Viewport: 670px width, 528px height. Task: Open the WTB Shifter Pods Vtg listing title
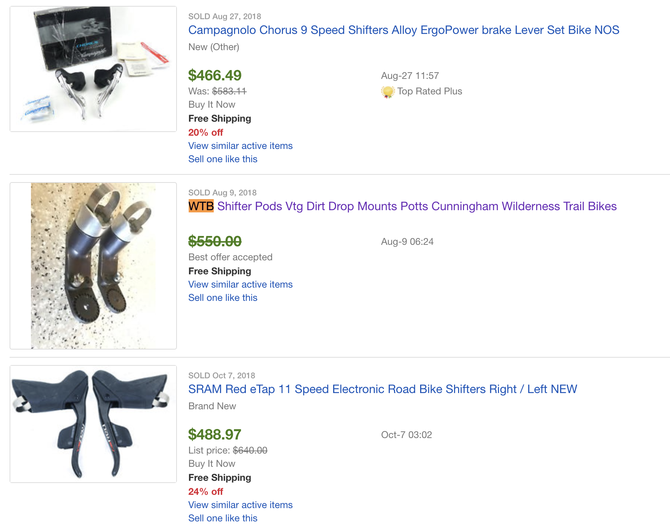tap(416, 206)
